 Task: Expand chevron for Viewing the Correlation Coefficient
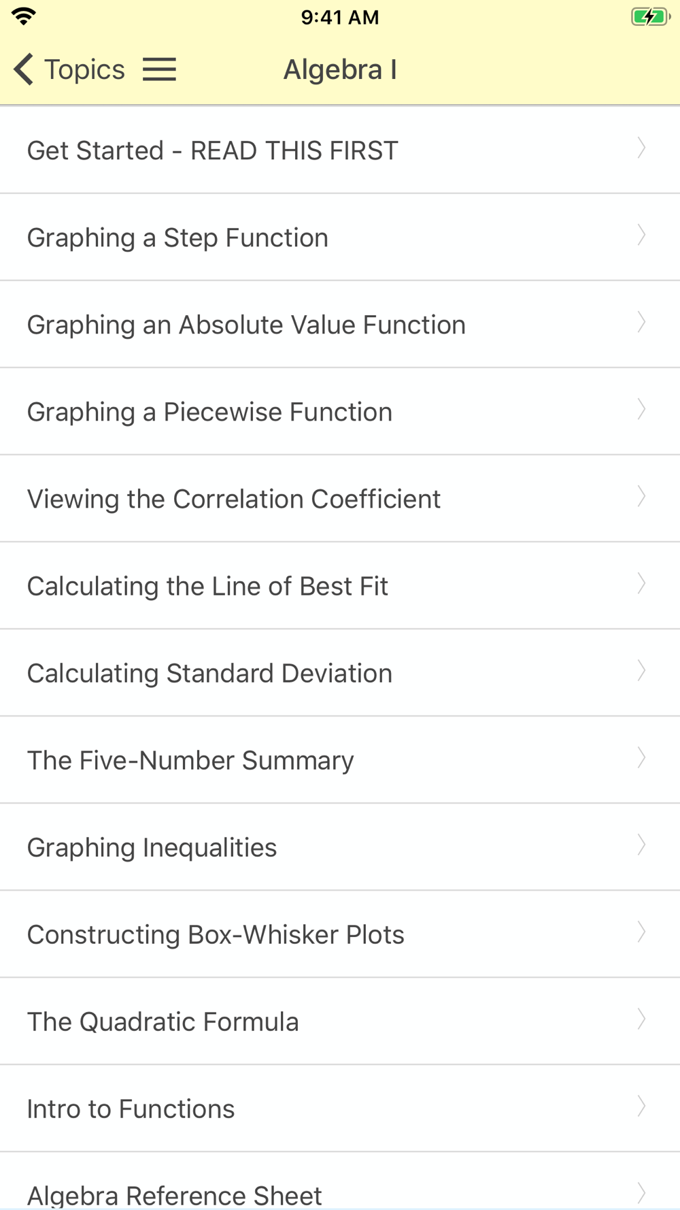coord(641,497)
